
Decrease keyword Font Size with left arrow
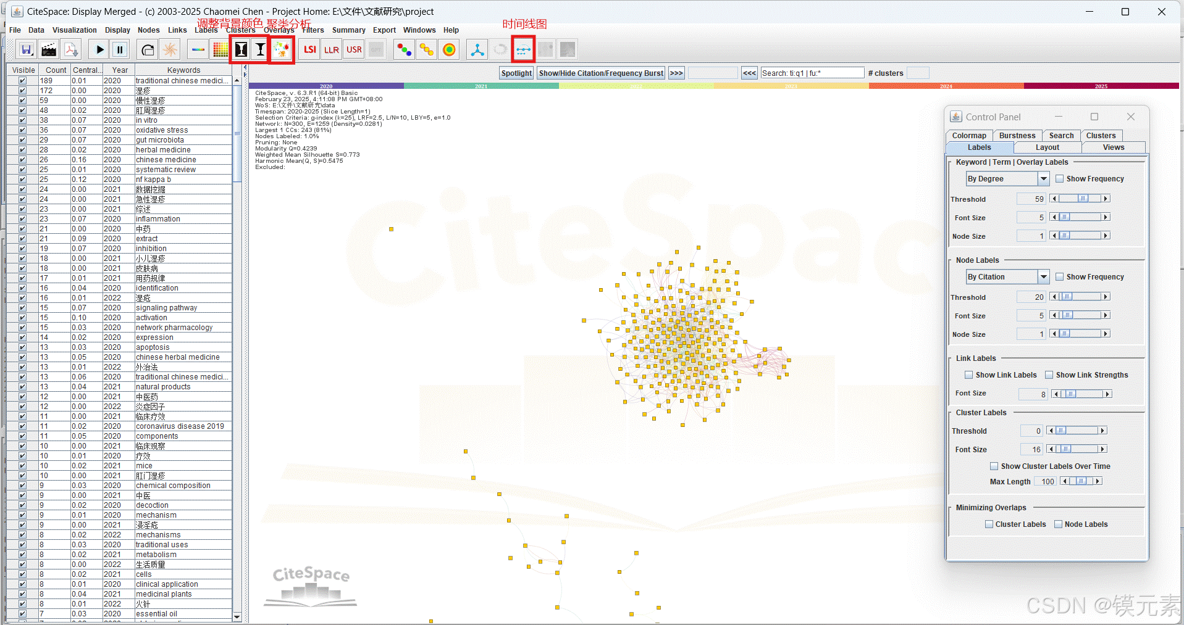point(1054,217)
